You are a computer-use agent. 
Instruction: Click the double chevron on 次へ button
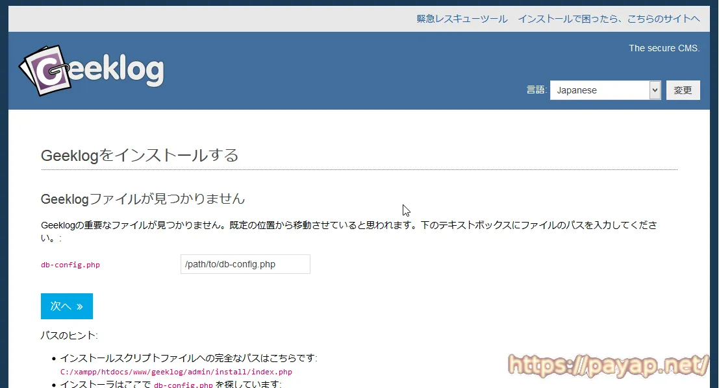pyautogui.click(x=79, y=307)
